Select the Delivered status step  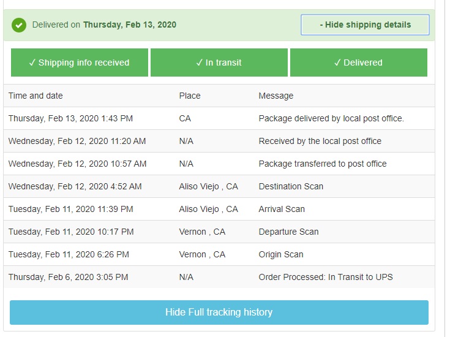pos(359,62)
